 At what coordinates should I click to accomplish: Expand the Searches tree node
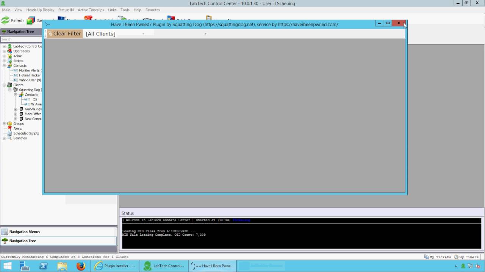click(4, 138)
